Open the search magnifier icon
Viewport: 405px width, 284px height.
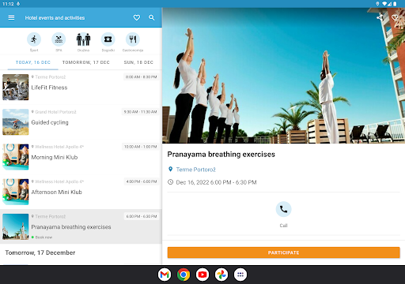coord(152,17)
